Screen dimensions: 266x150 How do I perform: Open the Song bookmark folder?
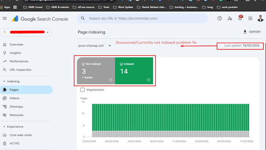[207, 7]
